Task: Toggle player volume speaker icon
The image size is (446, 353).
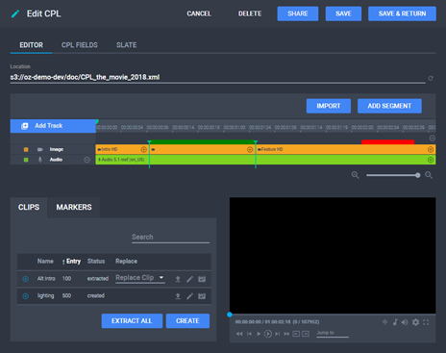Action: (x=405, y=322)
